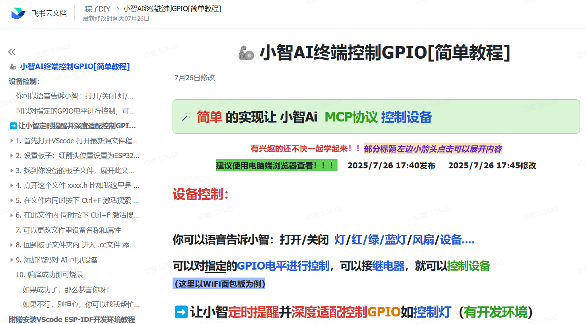Click the line 你可以语音告诉小智:打开/关闭
This screenshot has width=586, height=324.
(x=251, y=240)
